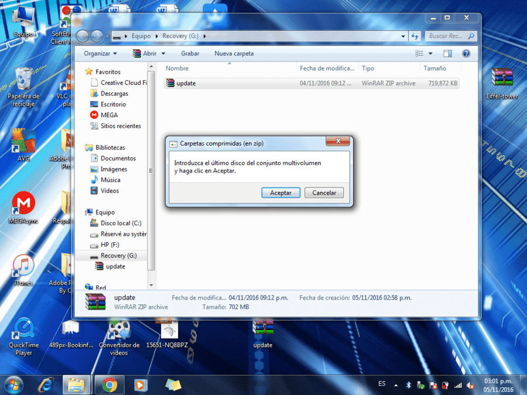
Task: Click the Abrir toolbar button
Action: tap(145, 53)
